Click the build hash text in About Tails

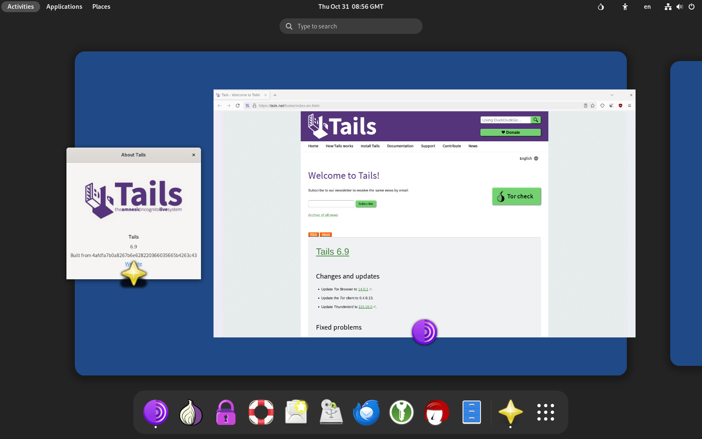point(145,255)
